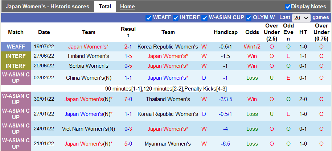
Task: Click the China Women's(N) team name
Action: pos(89,78)
